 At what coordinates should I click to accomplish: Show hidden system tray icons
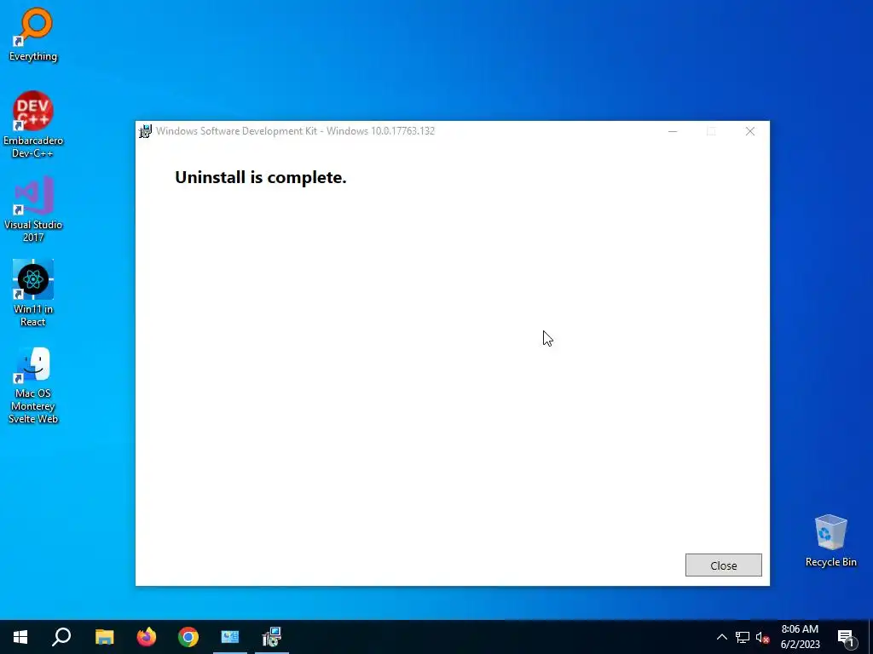(721, 637)
